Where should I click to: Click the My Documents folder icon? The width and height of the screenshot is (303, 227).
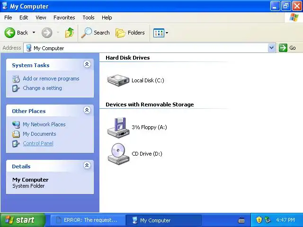pos(16,134)
